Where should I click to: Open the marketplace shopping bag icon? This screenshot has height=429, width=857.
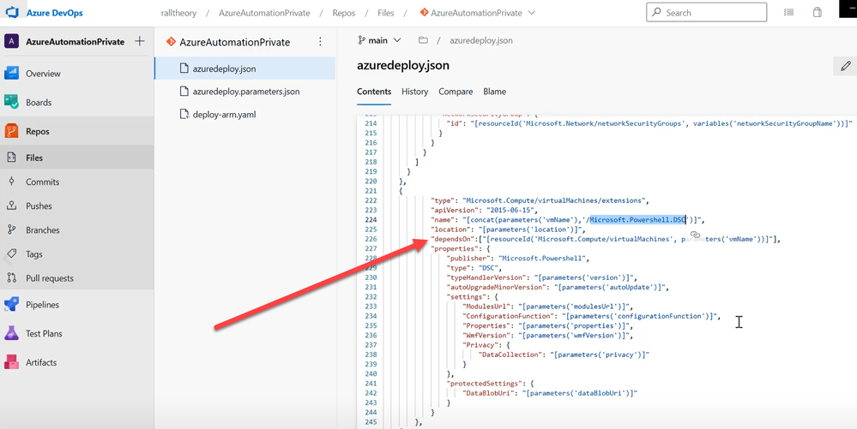[x=817, y=13]
